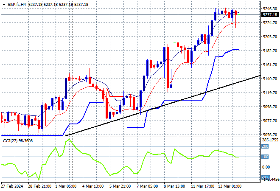Viewport: 280px width, 191px height.
Task: Click the 4 Mar 13:00 time label
Action: click(94, 186)
